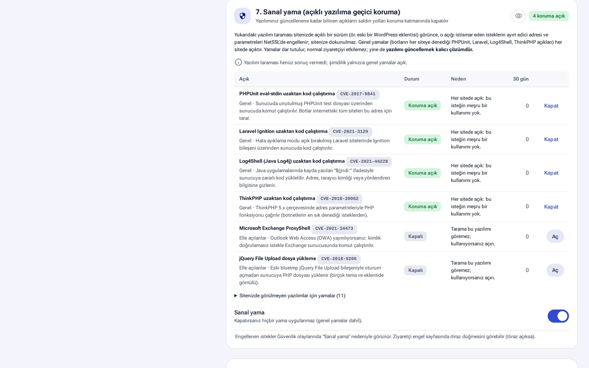Click the '4 koruma açık' badge
The height and width of the screenshot is (368, 589).
coord(549,16)
